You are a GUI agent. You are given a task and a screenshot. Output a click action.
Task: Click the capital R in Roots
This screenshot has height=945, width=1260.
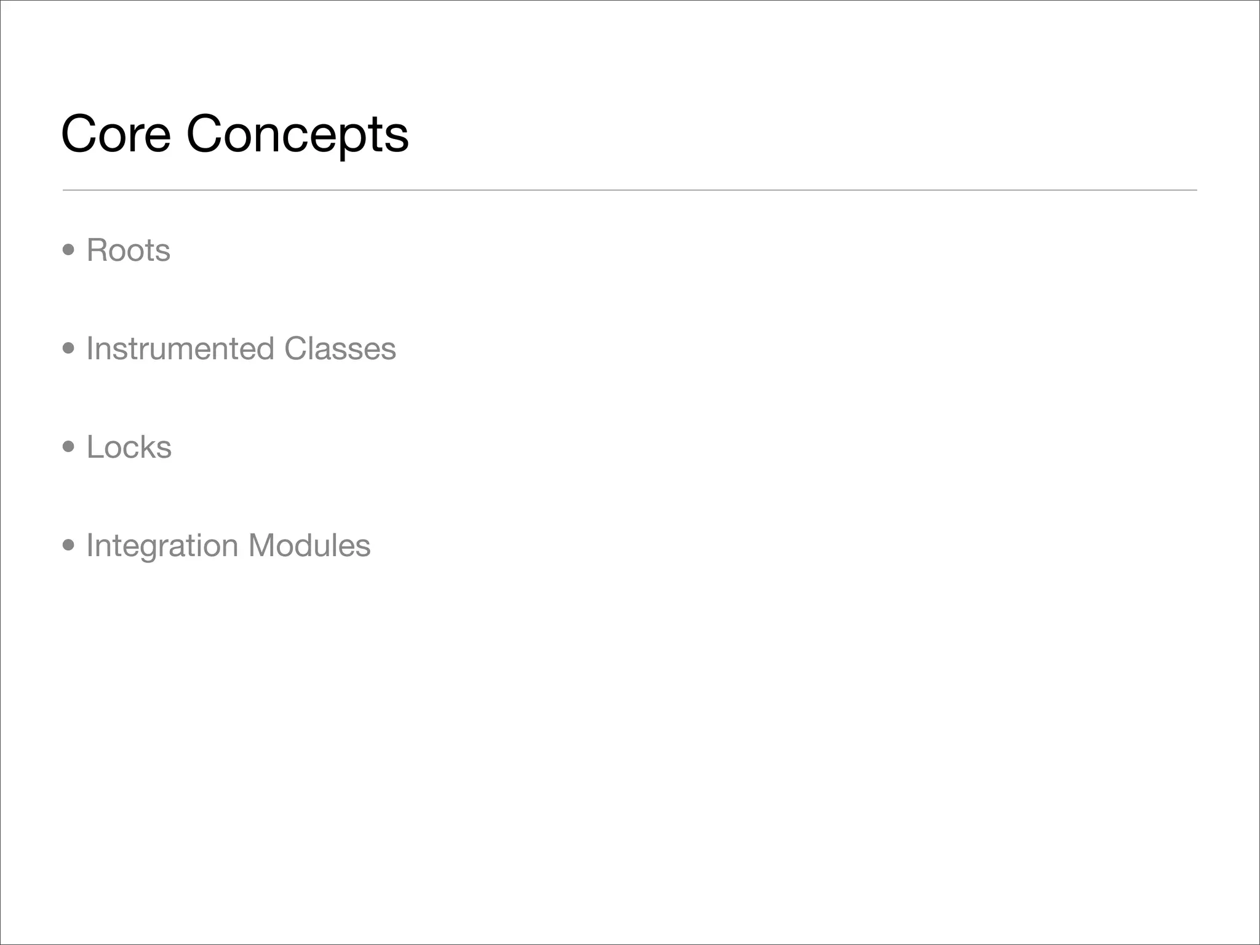pos(96,250)
